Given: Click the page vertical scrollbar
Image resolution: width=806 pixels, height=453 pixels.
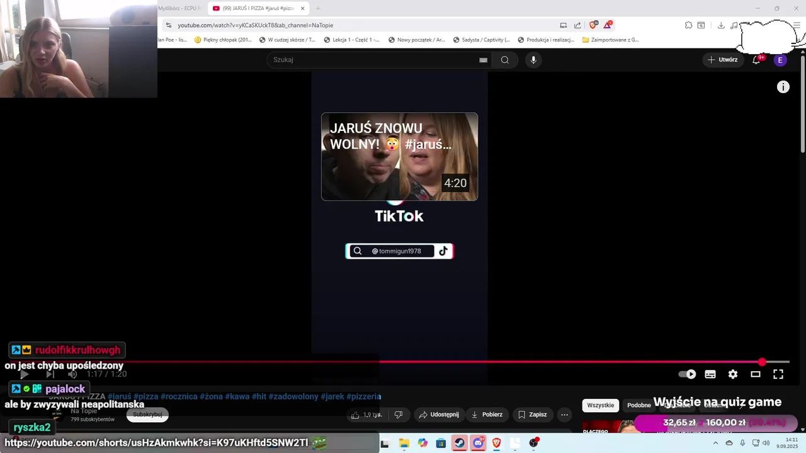Looking at the screenshot, I should pos(802,104).
